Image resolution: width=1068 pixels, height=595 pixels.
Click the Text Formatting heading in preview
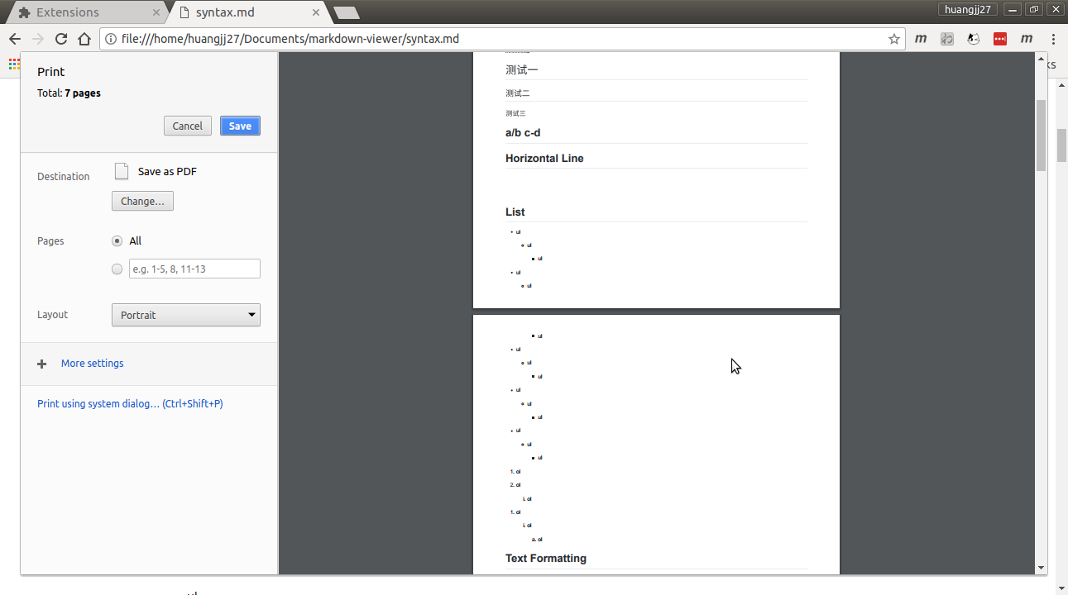point(546,559)
